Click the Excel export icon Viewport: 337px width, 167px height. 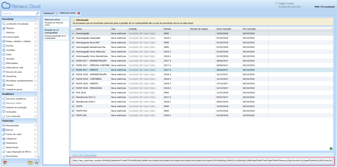click(331, 149)
